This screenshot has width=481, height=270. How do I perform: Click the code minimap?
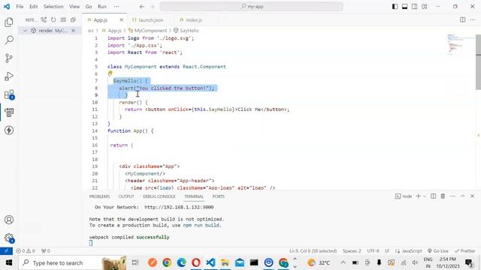tap(461, 46)
